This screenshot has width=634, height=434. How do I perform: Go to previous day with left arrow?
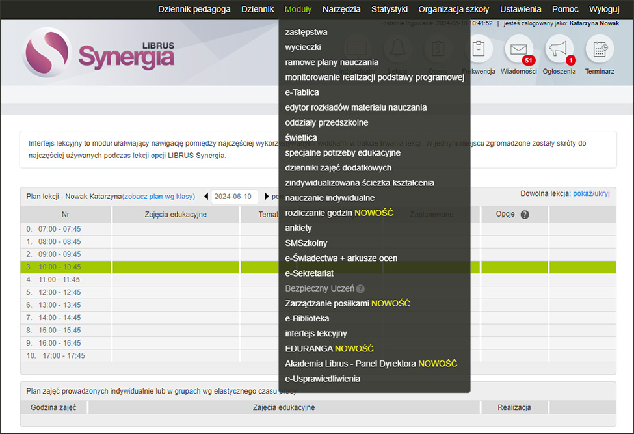[x=206, y=195]
